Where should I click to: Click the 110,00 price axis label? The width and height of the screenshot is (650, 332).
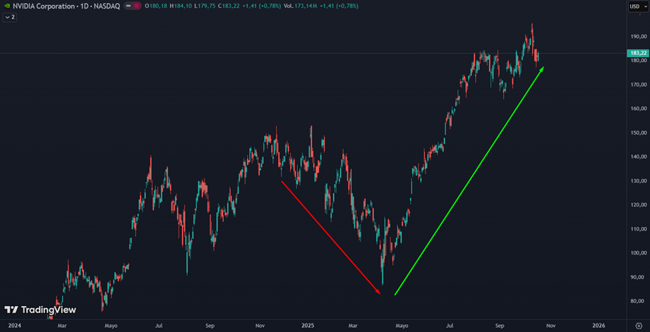(639, 229)
